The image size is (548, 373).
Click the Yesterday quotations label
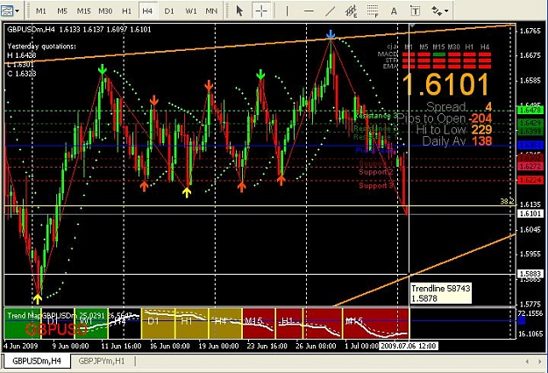pyautogui.click(x=41, y=47)
